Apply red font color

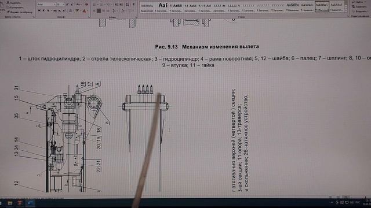coord(85,11)
